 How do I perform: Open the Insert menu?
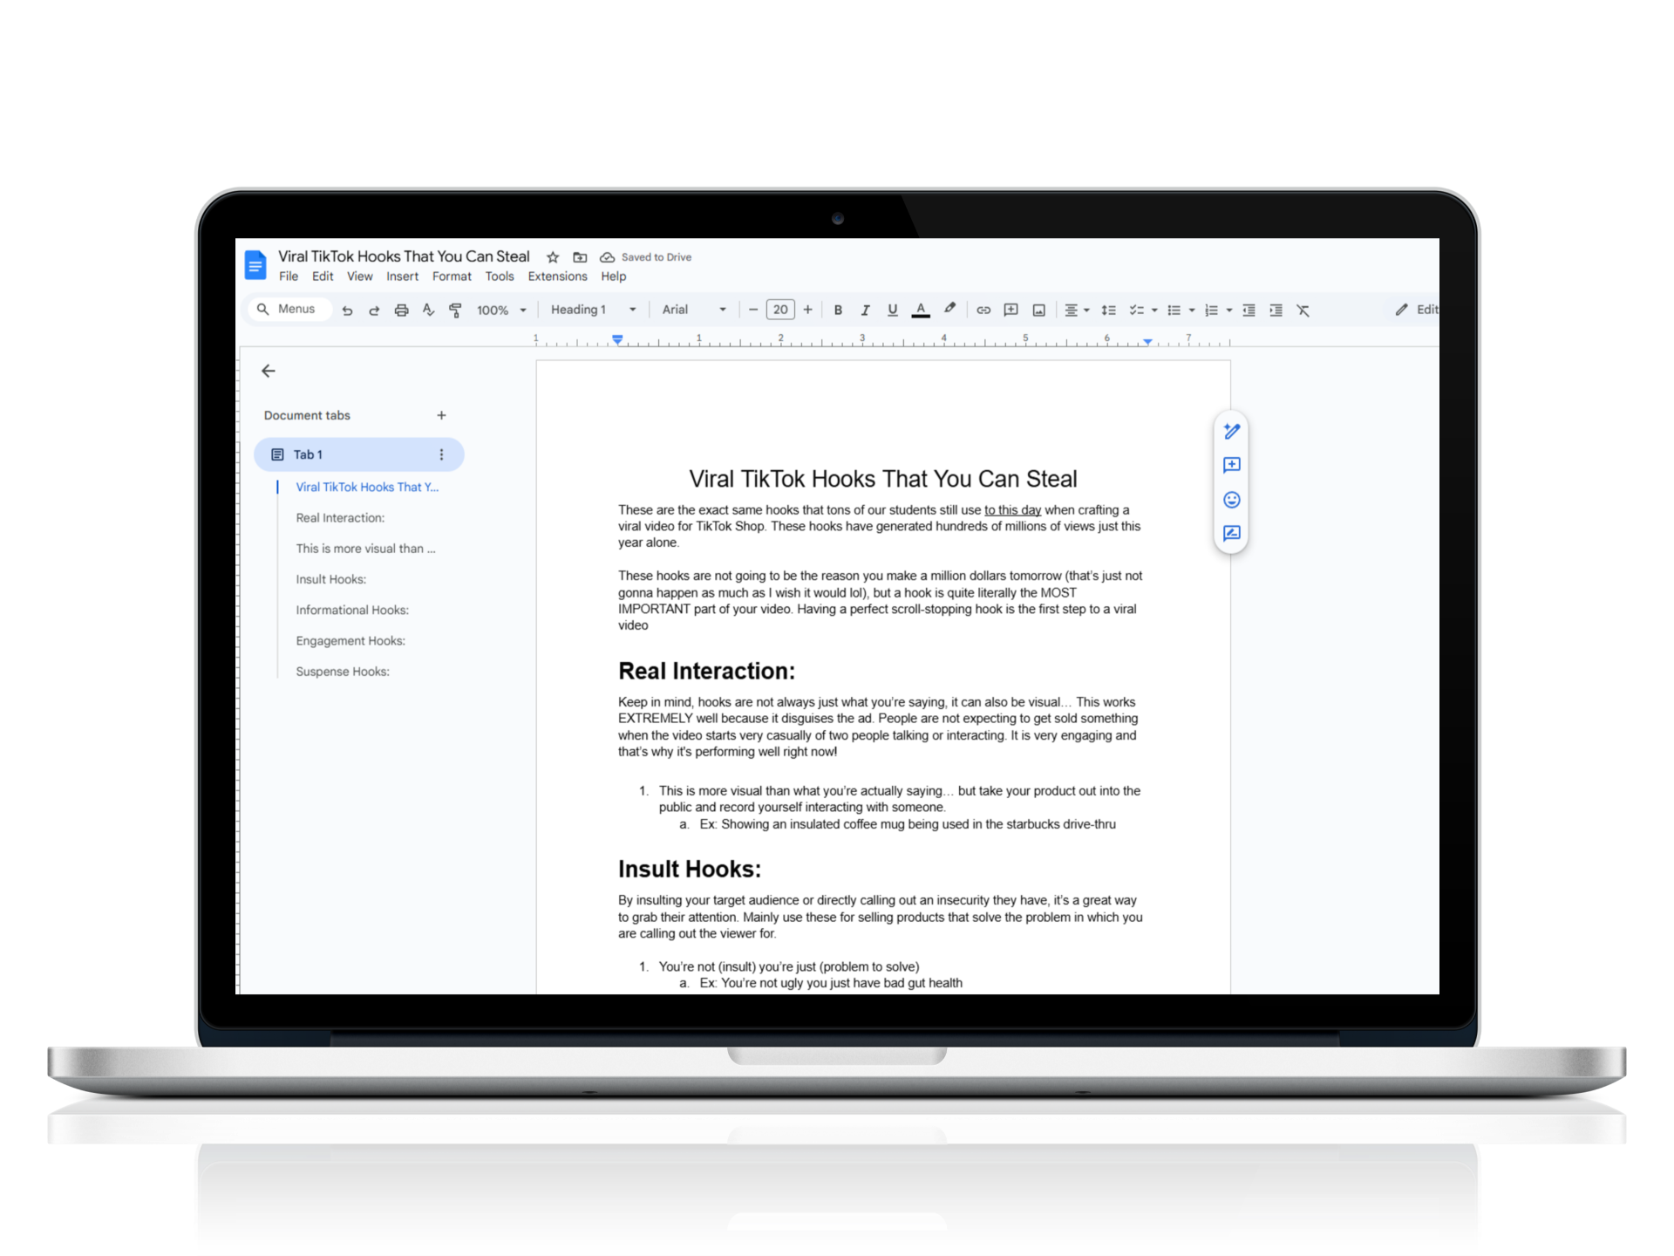(x=402, y=276)
